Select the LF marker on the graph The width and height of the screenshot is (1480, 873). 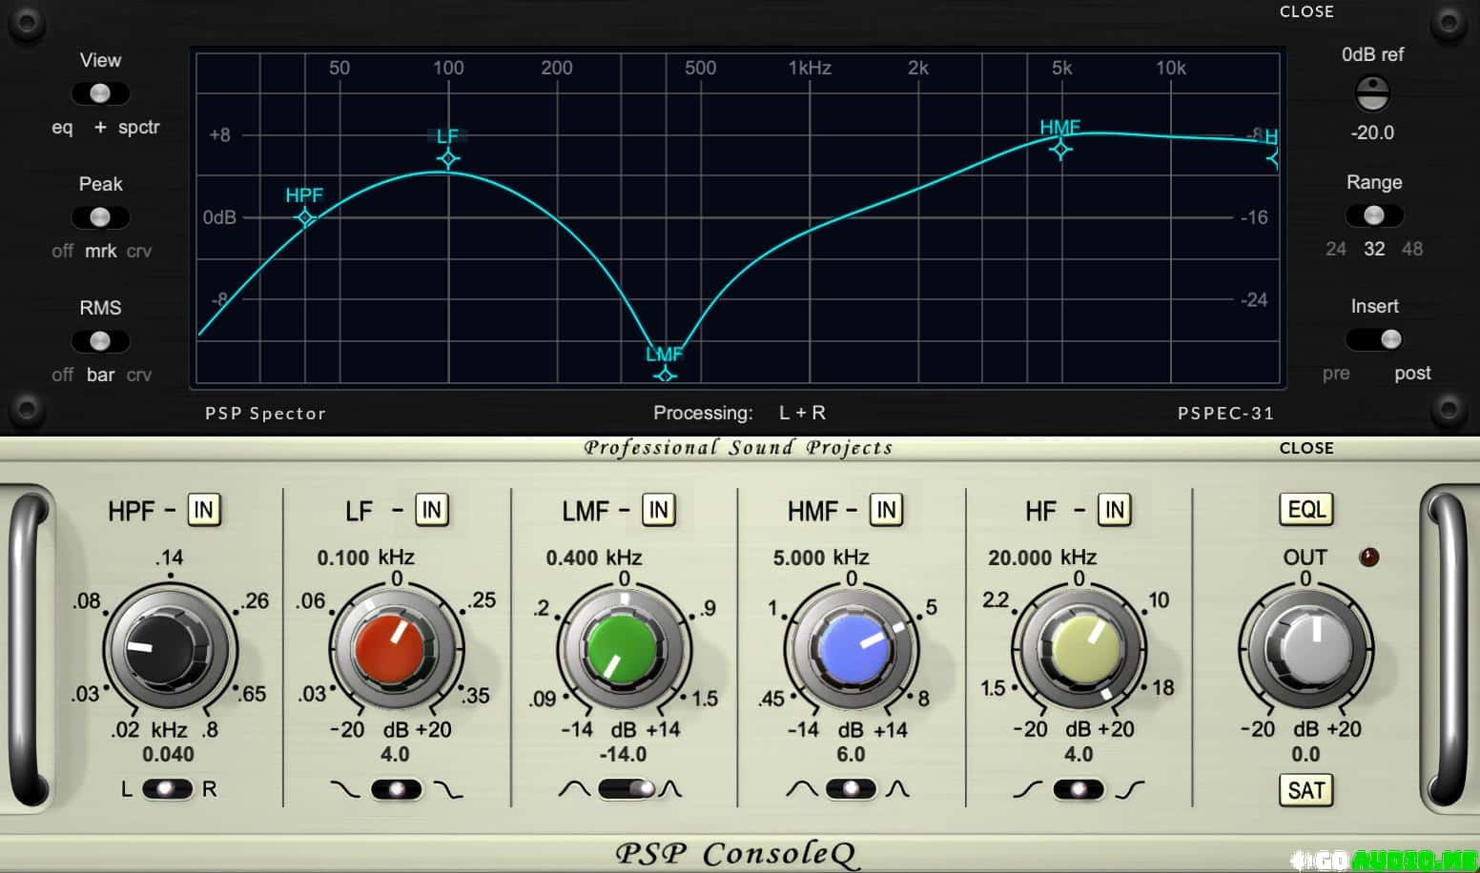[x=448, y=158]
